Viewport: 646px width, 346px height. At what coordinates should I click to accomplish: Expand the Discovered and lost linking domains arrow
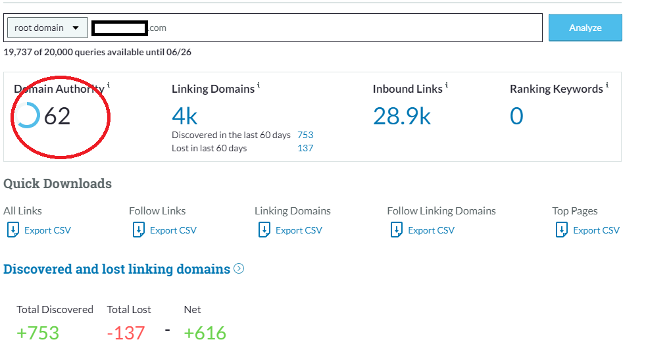[239, 268]
